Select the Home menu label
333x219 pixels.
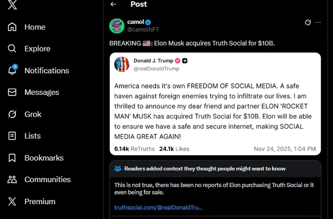coord(35,27)
